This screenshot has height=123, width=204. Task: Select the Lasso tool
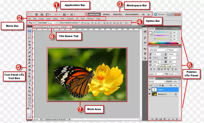click(x=30, y=38)
